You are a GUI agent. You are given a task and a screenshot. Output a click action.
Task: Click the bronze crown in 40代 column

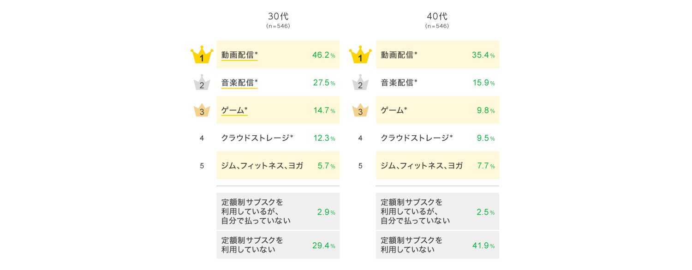360,111
